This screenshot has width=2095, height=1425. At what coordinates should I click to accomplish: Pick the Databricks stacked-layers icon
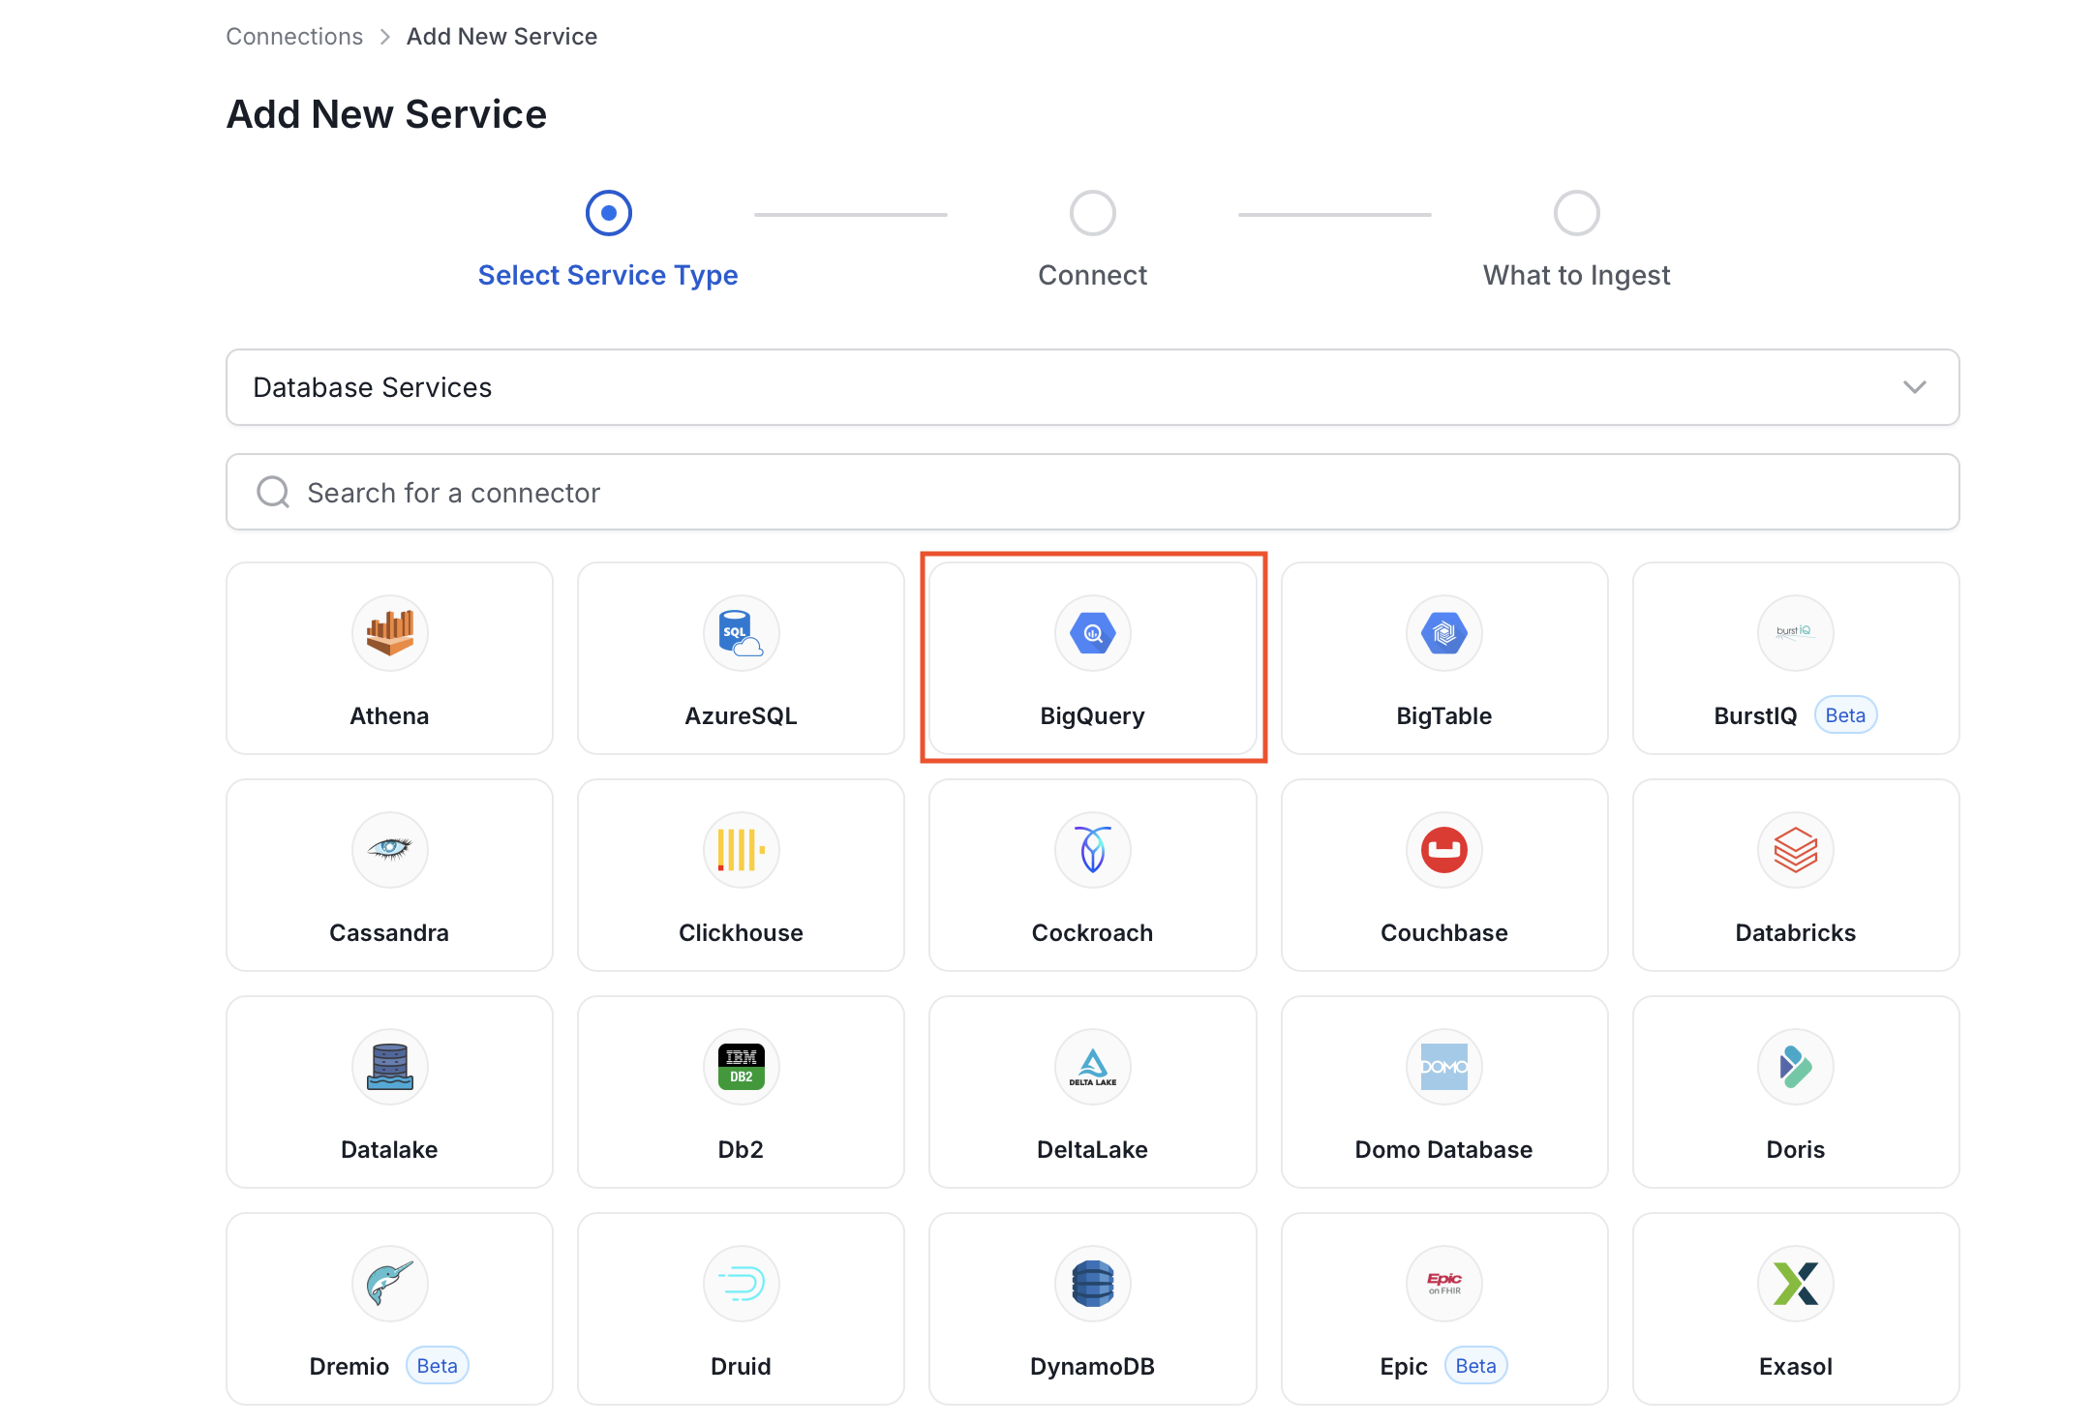(1796, 850)
